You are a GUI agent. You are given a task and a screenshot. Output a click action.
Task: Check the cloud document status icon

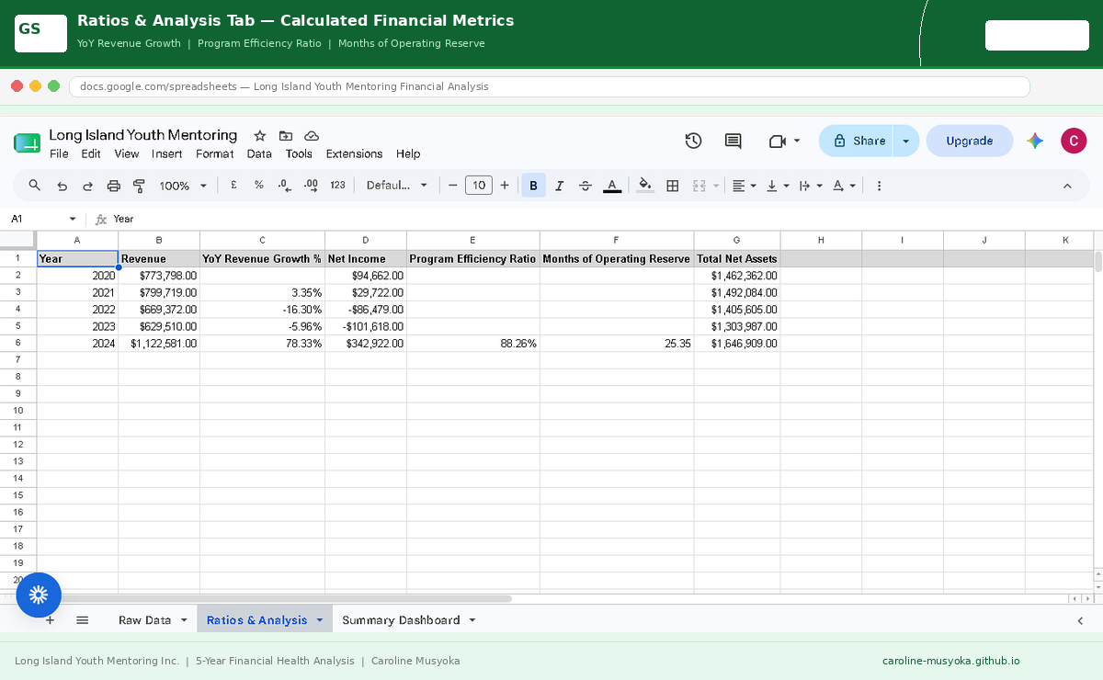(x=312, y=135)
